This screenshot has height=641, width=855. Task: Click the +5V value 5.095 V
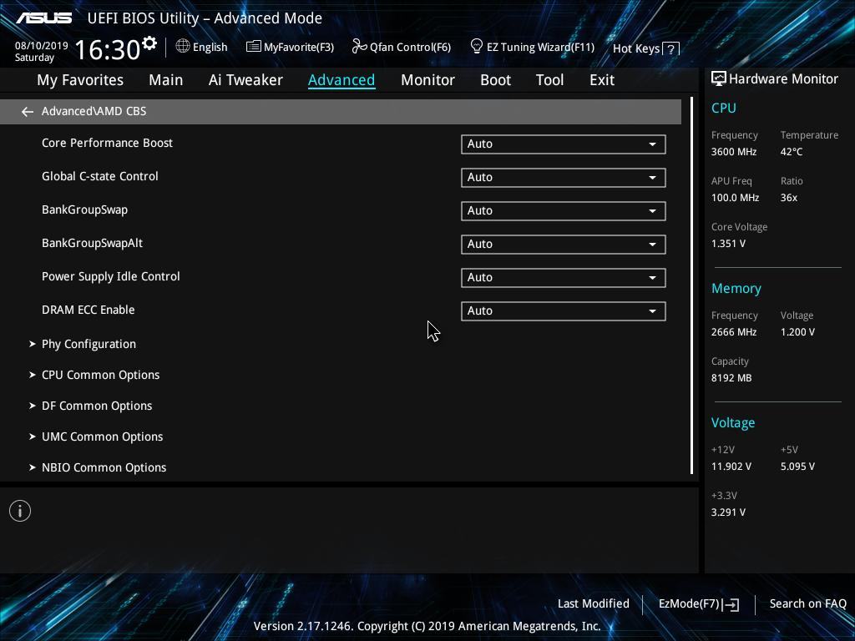pos(797,467)
